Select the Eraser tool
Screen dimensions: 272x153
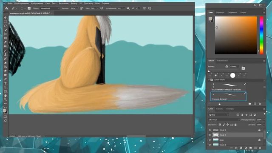(6, 62)
